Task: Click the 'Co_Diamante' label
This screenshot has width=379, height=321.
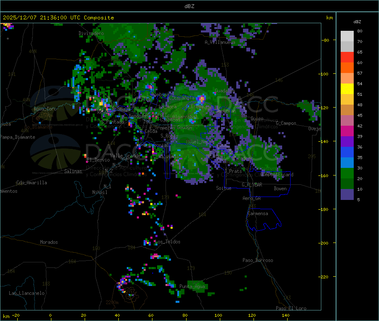Action: tap(38, 127)
